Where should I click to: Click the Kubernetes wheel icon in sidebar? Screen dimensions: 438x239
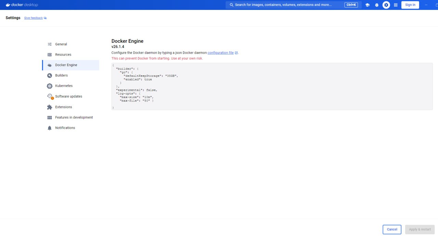click(x=50, y=86)
